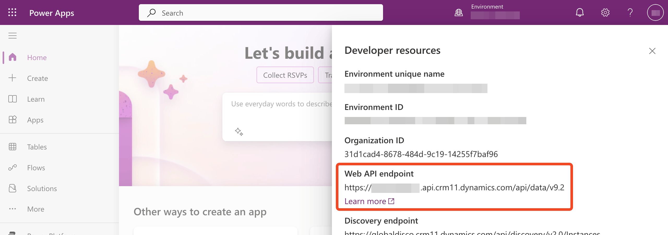Image resolution: width=668 pixels, height=235 pixels.
Task: Click the describe-your-app prompt text box
Action: pyautogui.click(x=277, y=117)
